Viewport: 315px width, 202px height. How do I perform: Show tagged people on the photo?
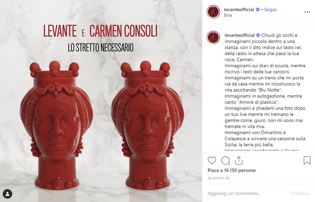tap(7, 194)
